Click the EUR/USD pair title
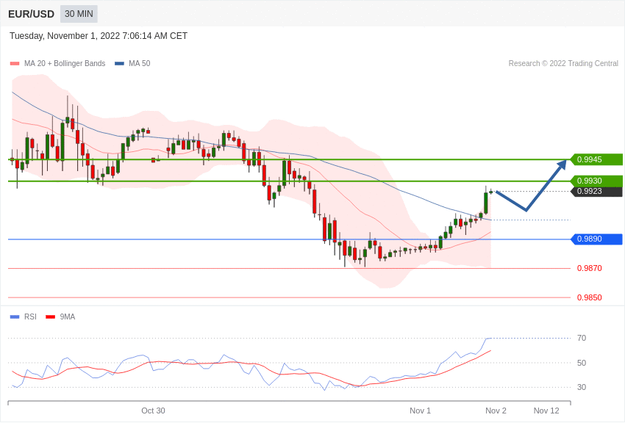This screenshot has height=423, width=625. pyautogui.click(x=31, y=14)
